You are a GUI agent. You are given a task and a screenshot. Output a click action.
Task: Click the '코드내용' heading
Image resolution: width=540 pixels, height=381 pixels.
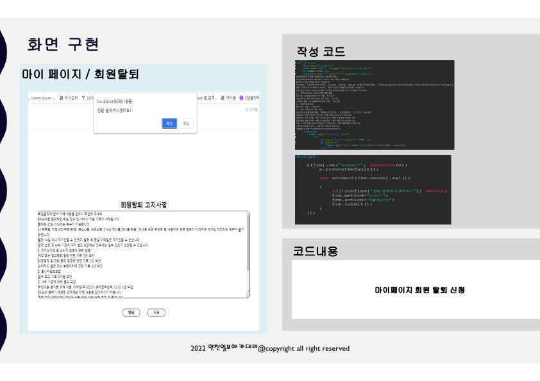point(316,251)
